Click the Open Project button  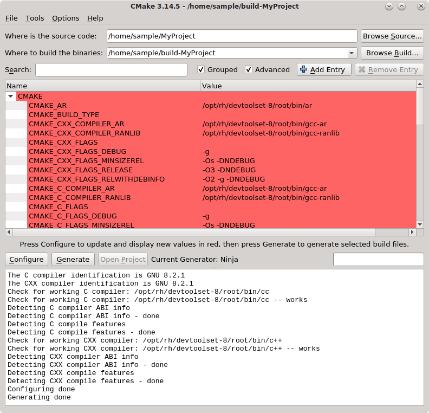click(x=123, y=260)
